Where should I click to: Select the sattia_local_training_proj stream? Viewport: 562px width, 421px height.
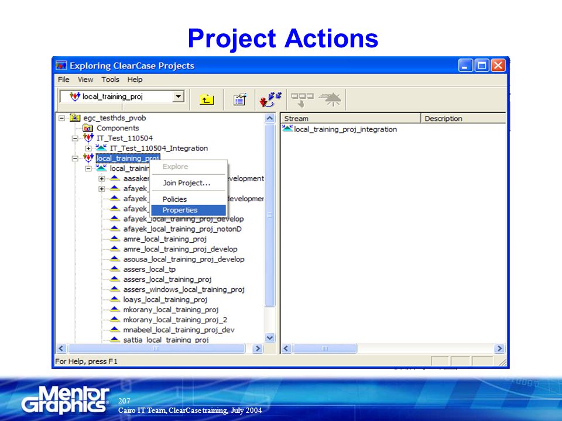166,339
